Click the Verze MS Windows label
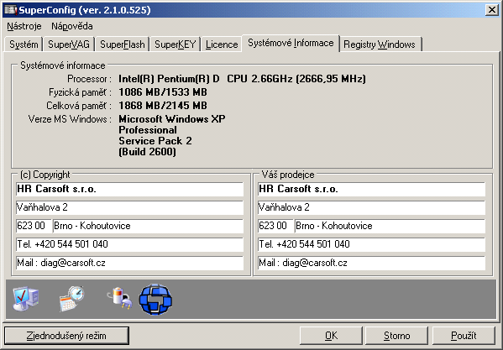503x350 pixels. click(x=70, y=119)
